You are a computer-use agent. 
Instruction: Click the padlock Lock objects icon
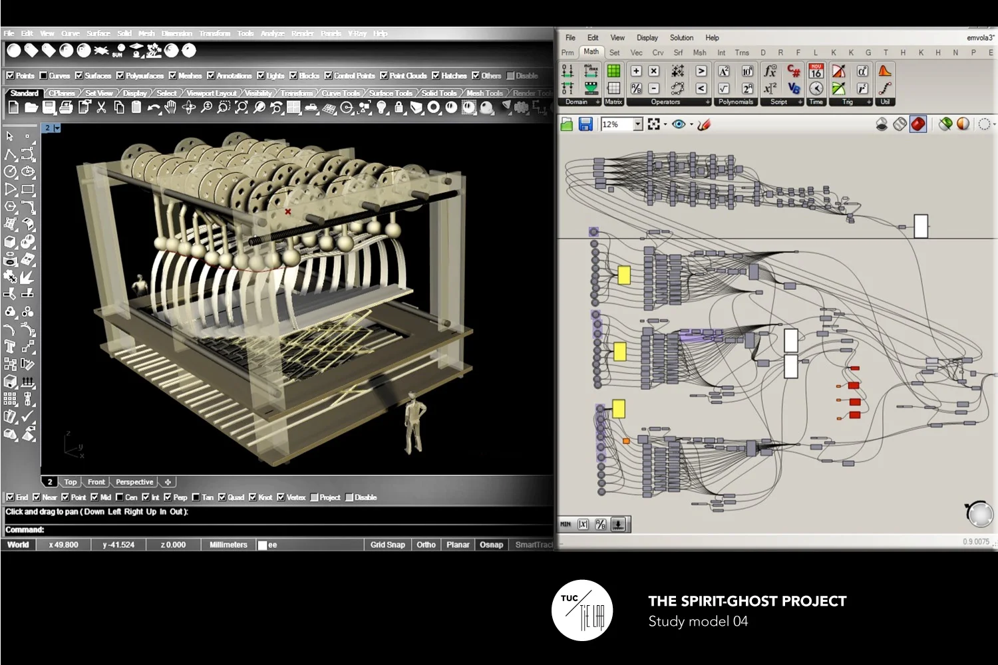coord(399,107)
